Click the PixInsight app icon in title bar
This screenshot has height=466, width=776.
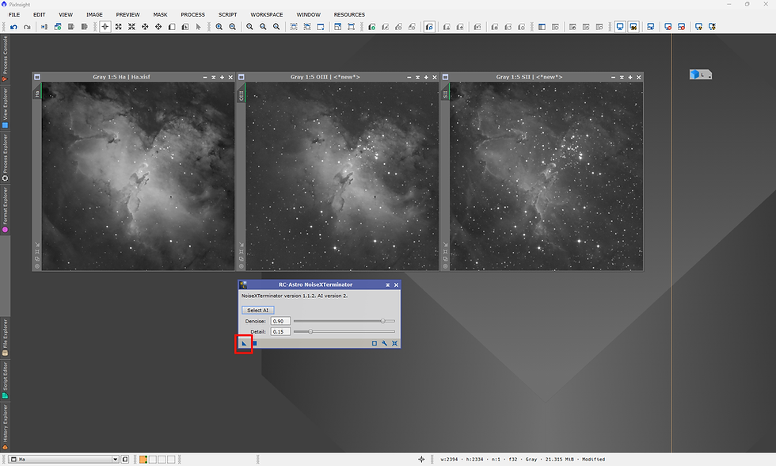[4, 5]
